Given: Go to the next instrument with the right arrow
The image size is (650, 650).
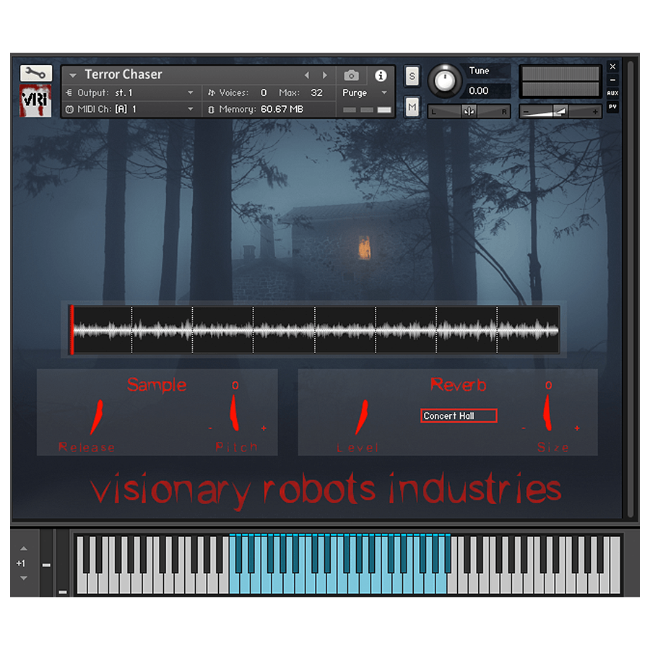Looking at the screenshot, I should (x=325, y=75).
